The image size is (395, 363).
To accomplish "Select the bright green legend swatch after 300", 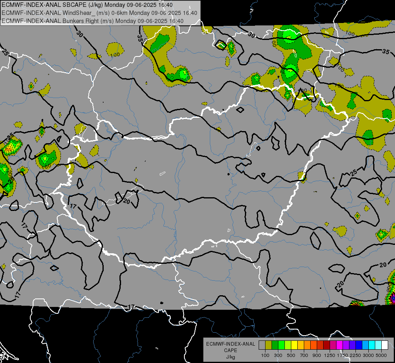I will coord(281,345).
